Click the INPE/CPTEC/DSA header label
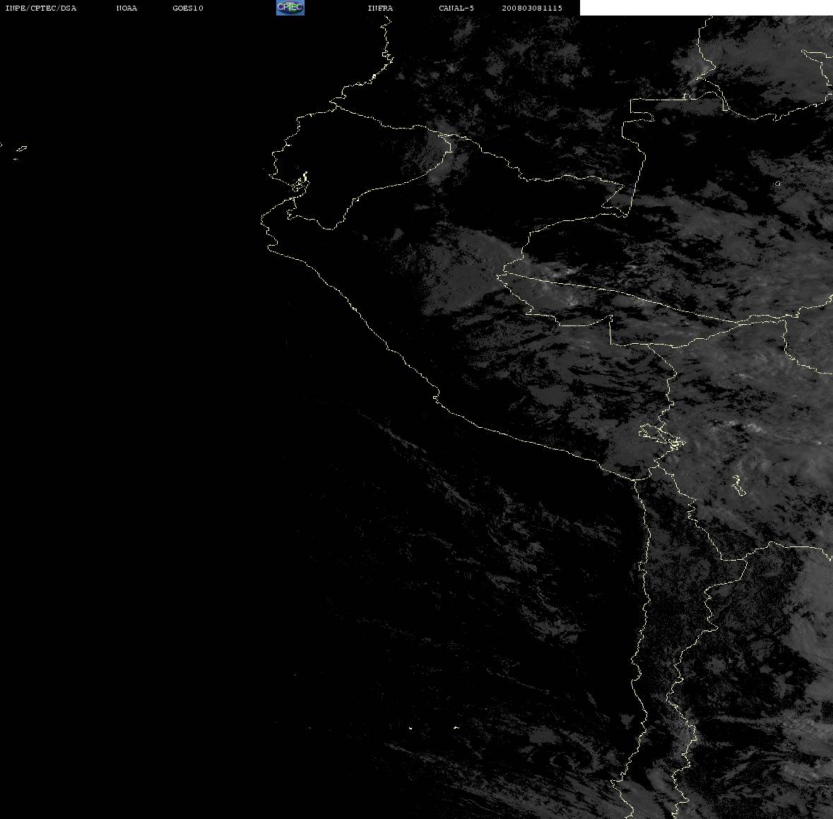 [x=40, y=8]
